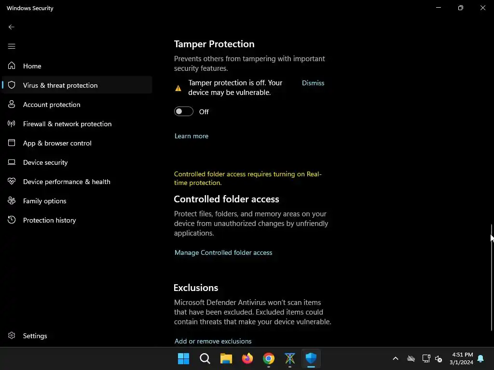The image size is (494, 370).
Task: Click the Device performance heart icon
Action: [12, 181]
